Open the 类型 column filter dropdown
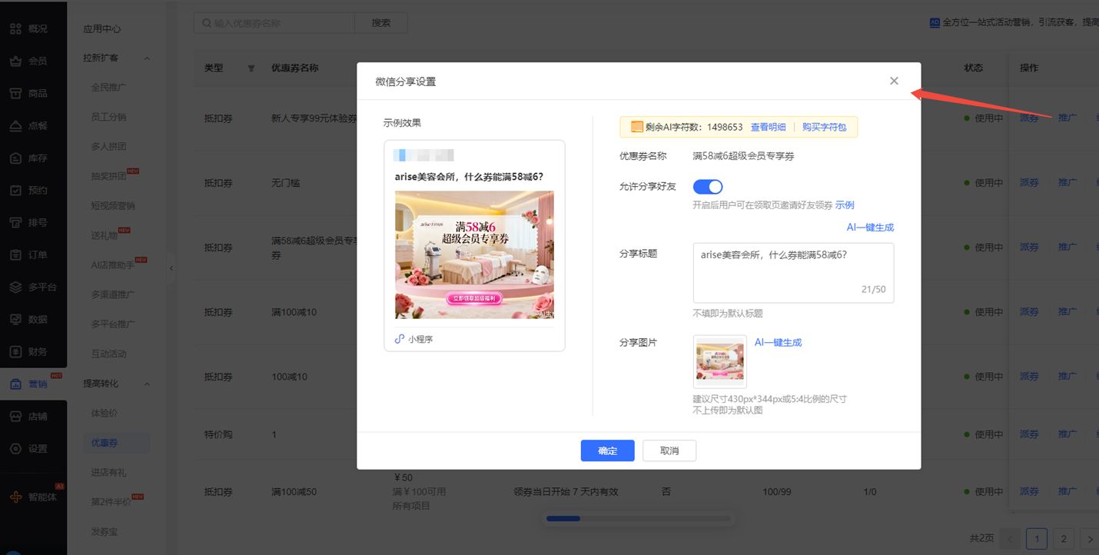This screenshot has width=1099, height=555. click(x=251, y=68)
